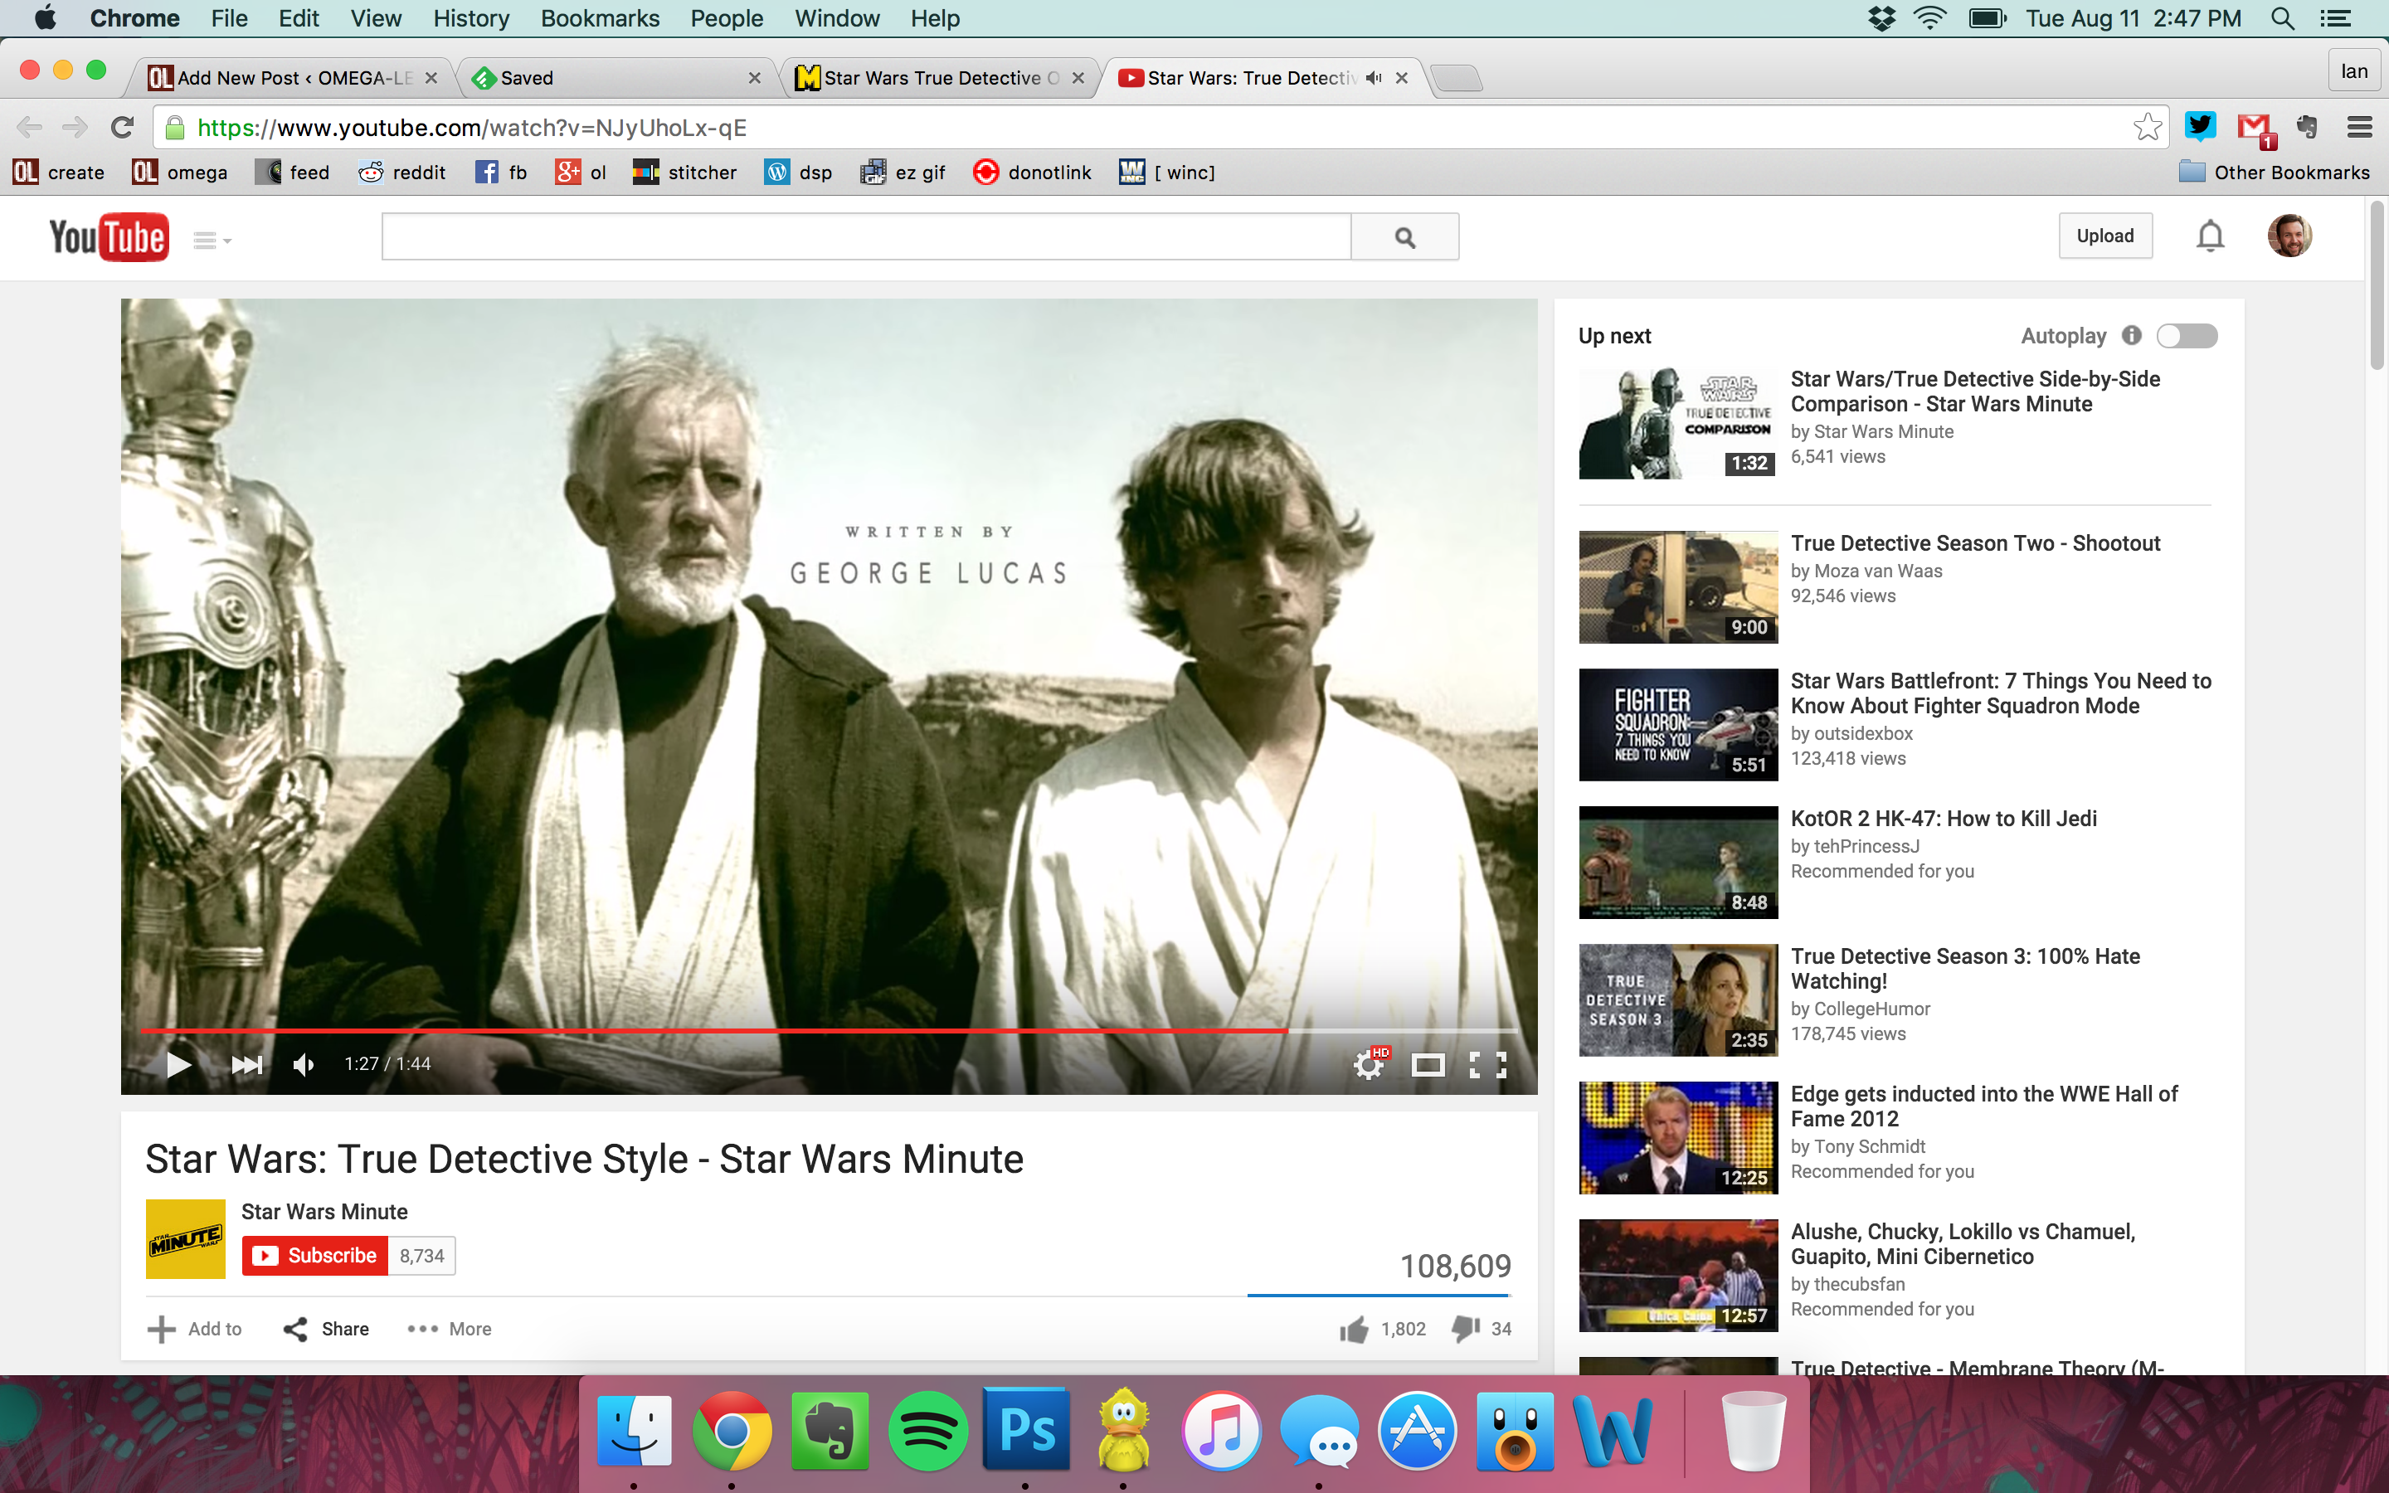The image size is (2389, 1493).
Task: Click Autoplay info icon
Action: point(2133,336)
